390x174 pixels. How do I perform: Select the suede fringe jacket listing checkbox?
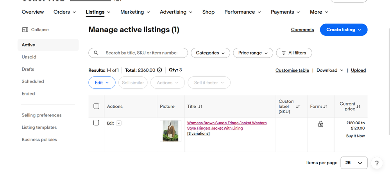click(x=97, y=123)
